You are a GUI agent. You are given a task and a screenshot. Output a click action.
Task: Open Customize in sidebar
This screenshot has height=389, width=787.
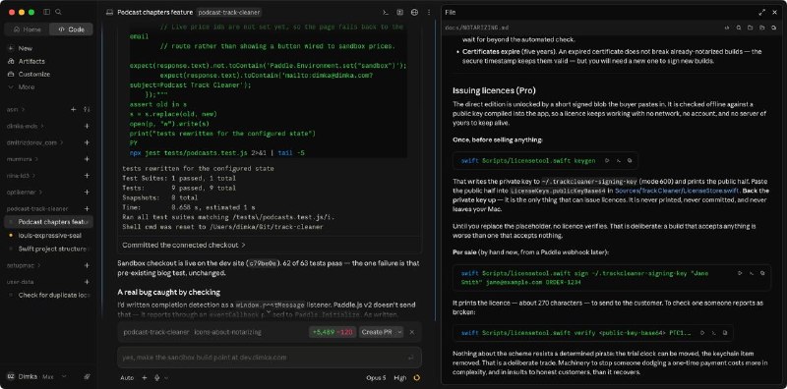(34, 75)
